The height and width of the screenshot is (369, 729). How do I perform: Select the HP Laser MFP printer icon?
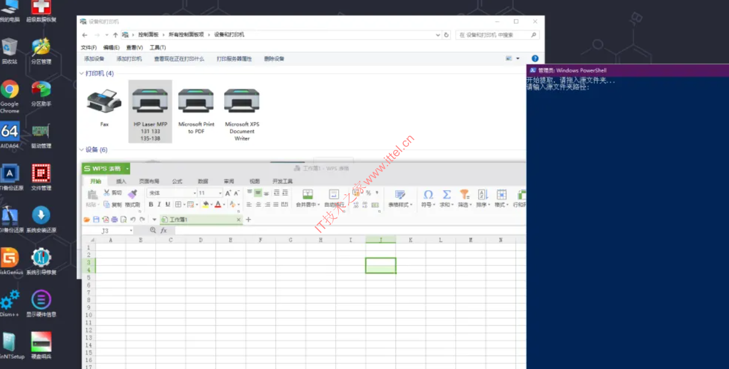(x=150, y=102)
